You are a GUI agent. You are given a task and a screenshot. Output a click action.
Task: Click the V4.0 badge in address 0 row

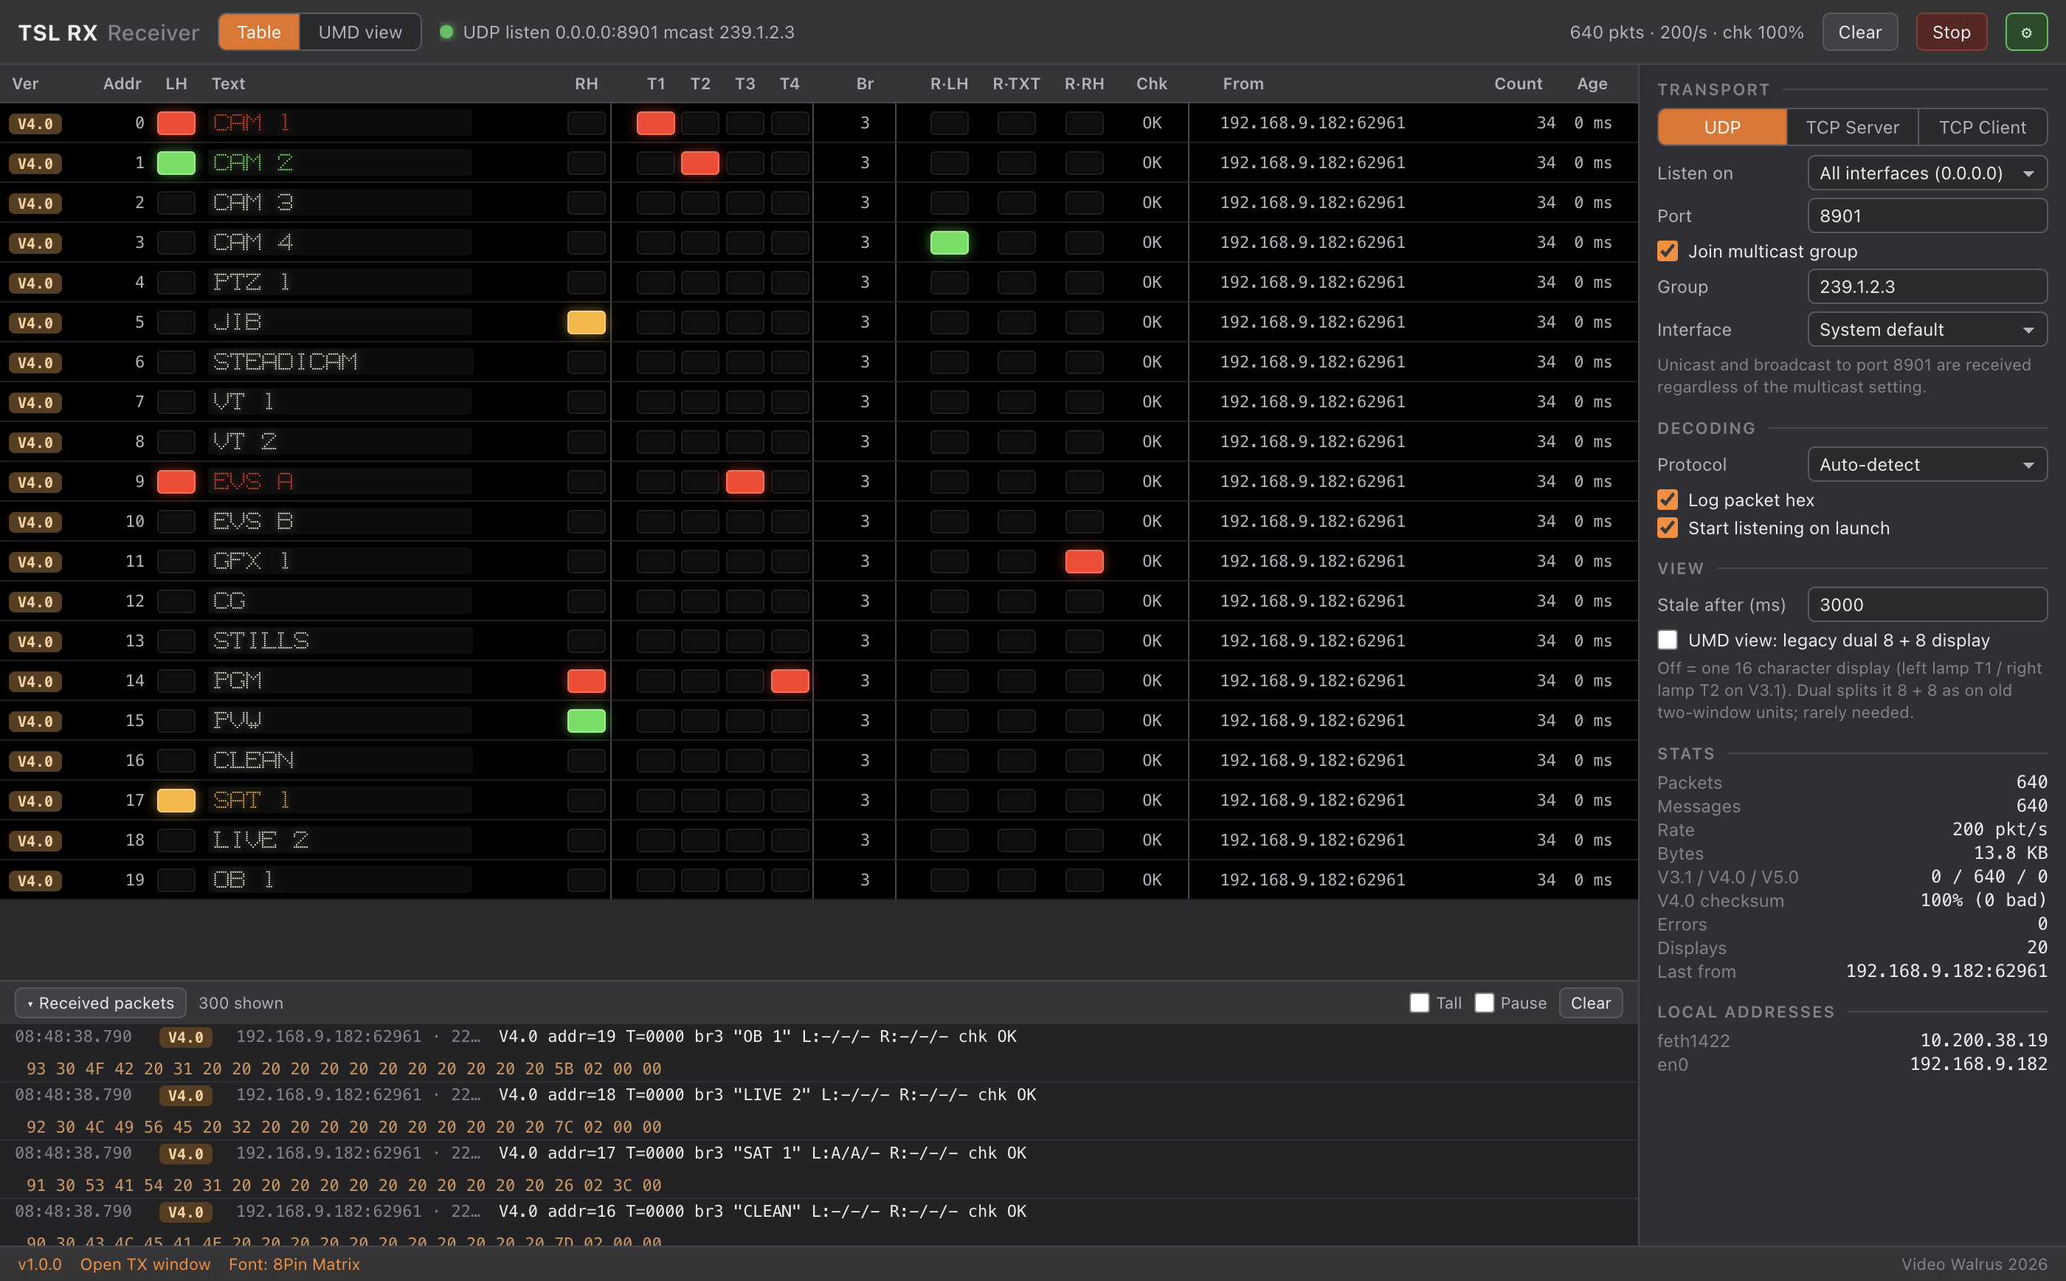35,124
